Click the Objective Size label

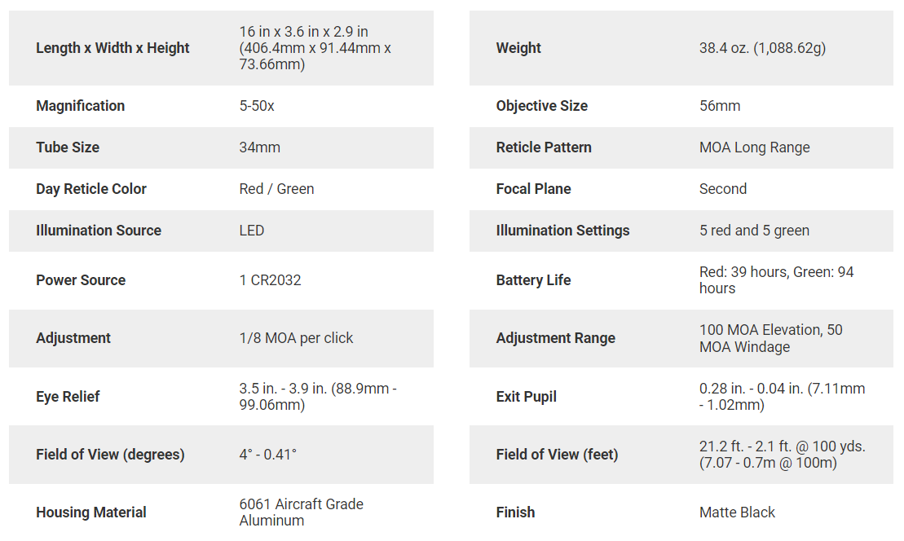(x=541, y=106)
